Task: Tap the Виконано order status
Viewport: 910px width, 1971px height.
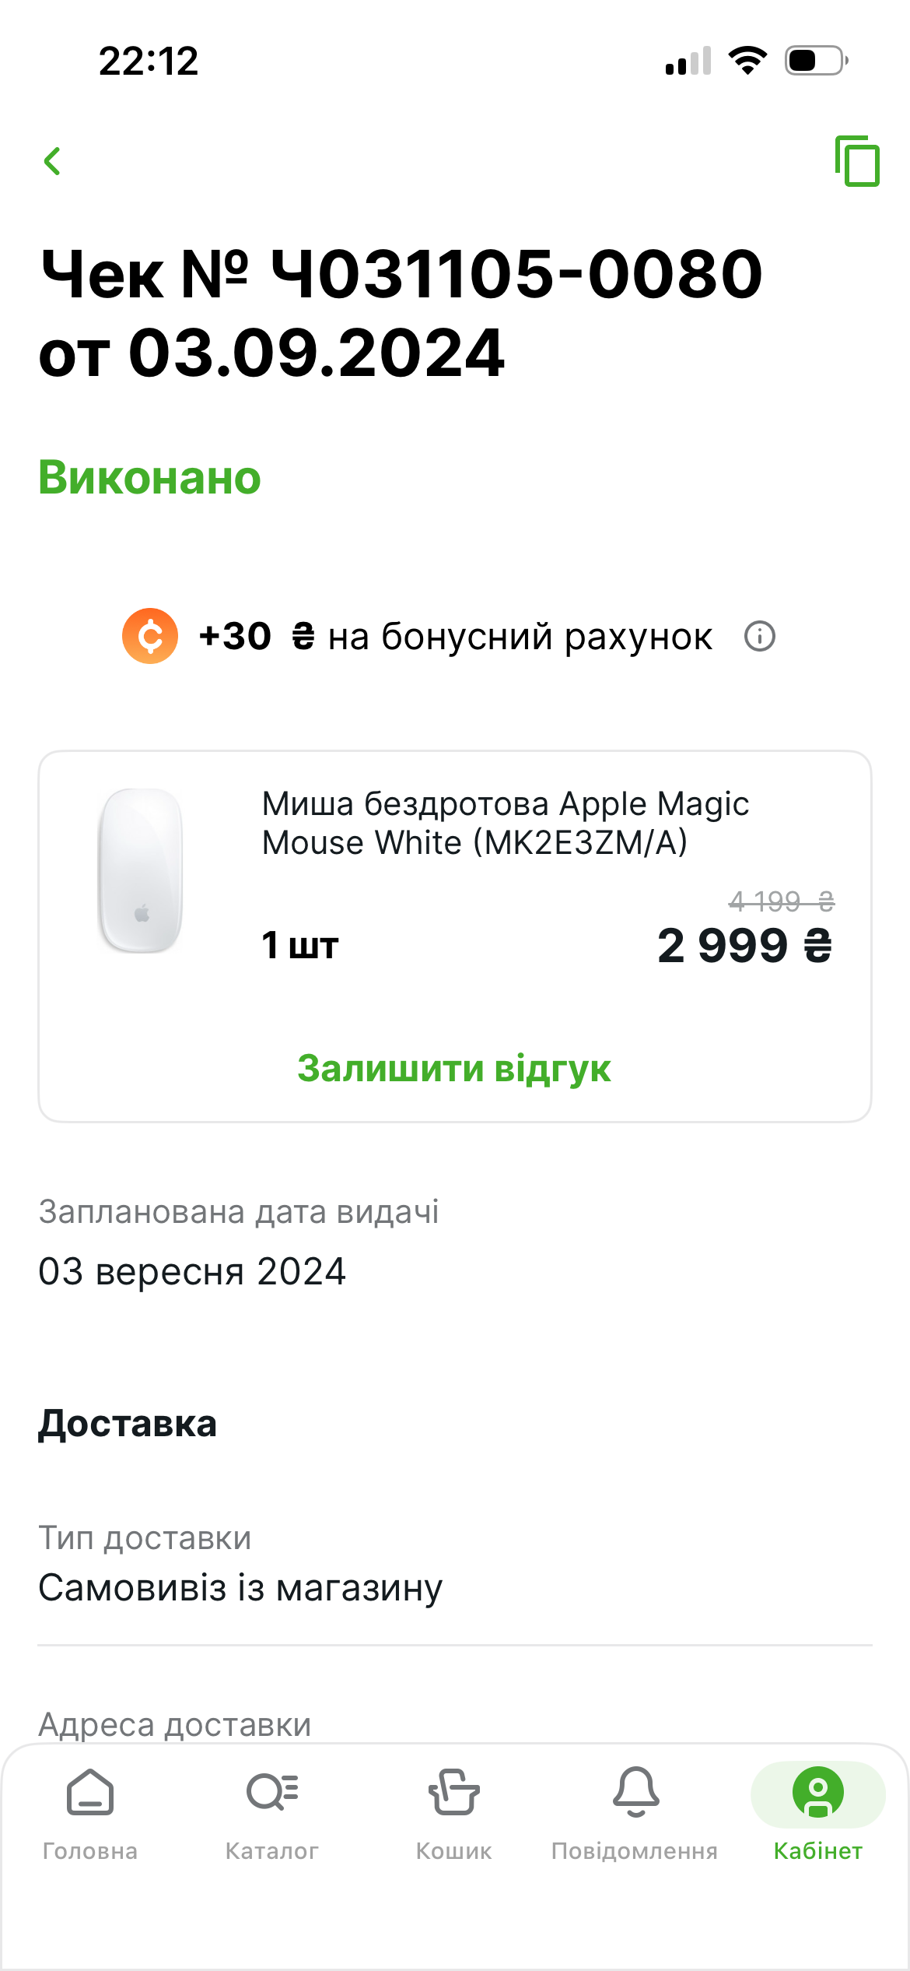Action: [x=149, y=477]
